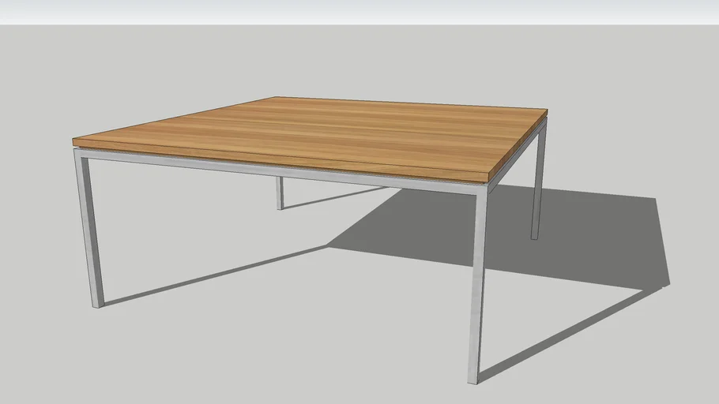Viewport: 719px width, 404px height.
Task: Select the front right table leg
Action: (478, 284)
